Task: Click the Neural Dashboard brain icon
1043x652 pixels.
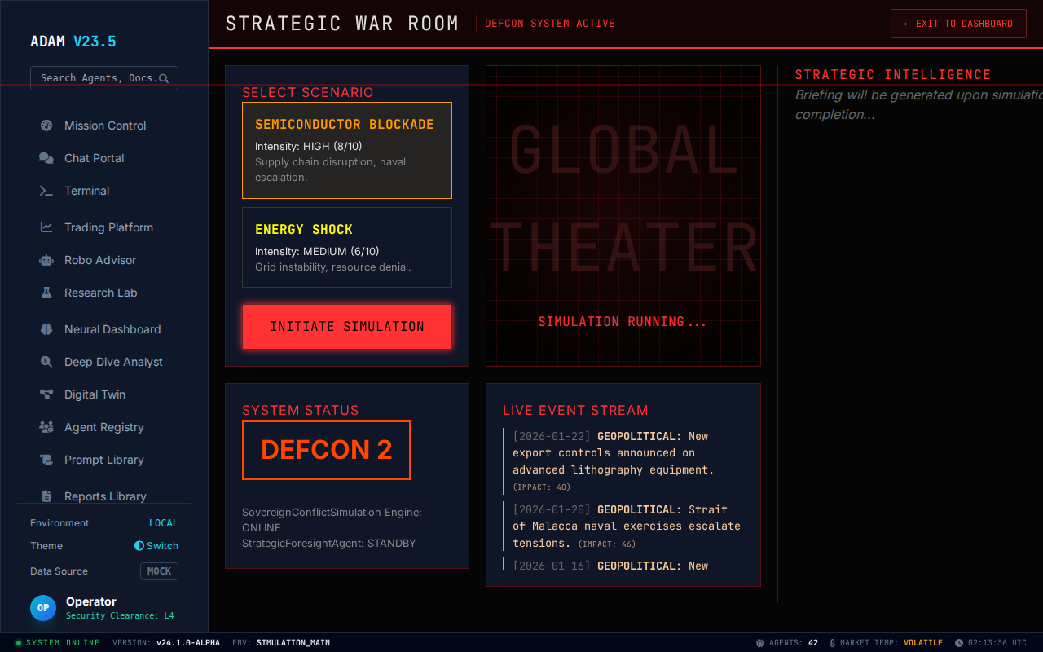Action: 46,329
